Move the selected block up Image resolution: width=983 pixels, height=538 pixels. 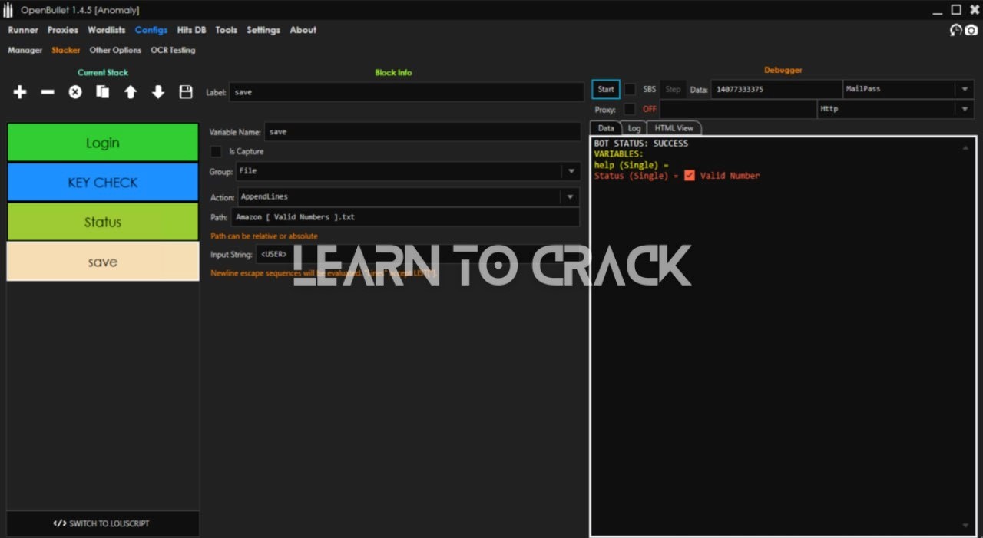pos(131,92)
